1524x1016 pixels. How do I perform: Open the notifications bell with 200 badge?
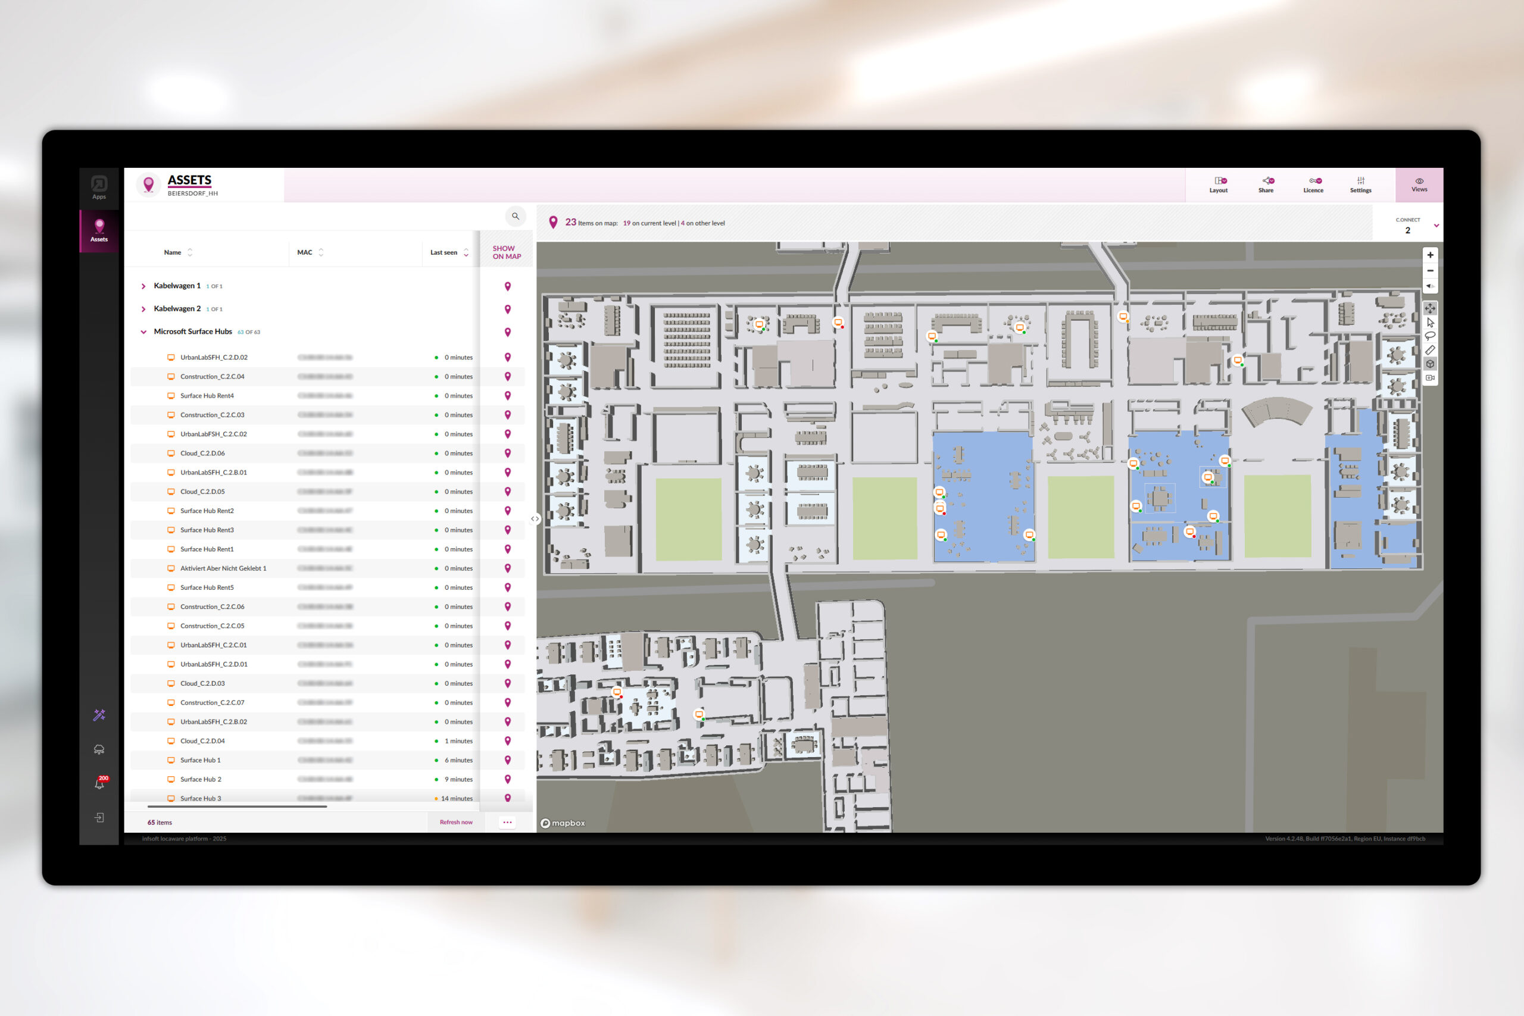pyautogui.click(x=99, y=784)
